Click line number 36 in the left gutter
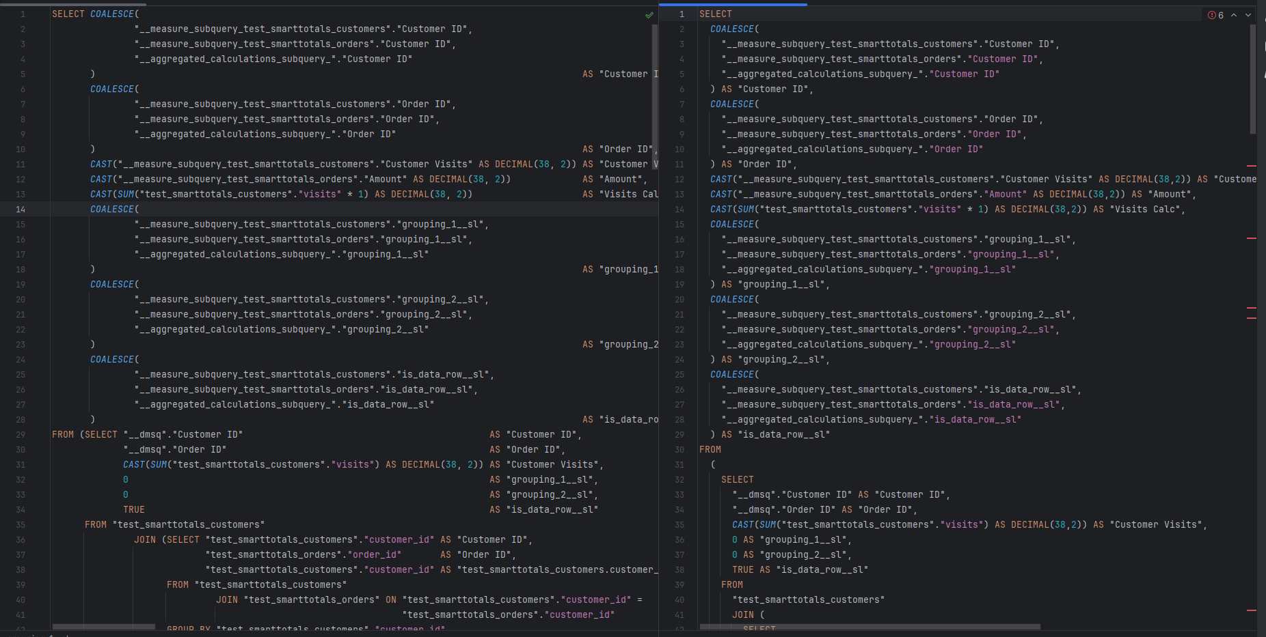The image size is (1266, 637). [x=21, y=540]
